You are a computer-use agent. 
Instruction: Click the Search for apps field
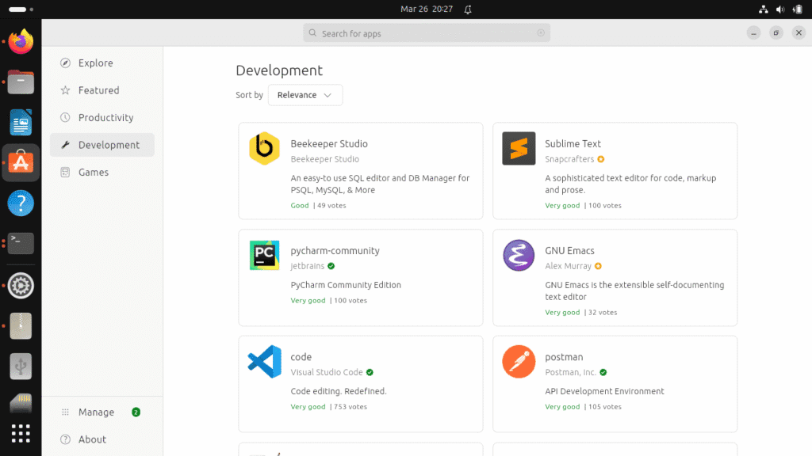[x=427, y=33]
